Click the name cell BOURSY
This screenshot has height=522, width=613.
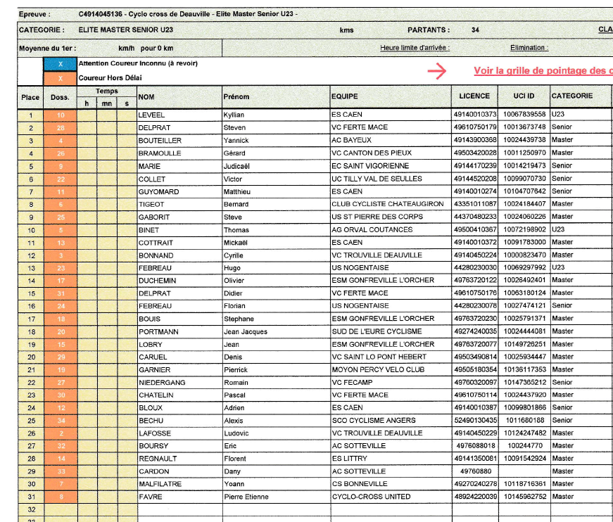(x=179, y=446)
